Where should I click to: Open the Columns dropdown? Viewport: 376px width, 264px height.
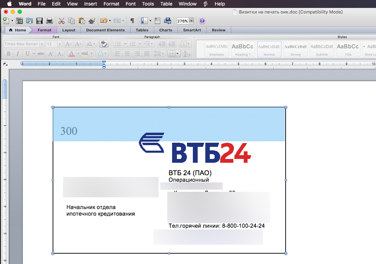point(185,44)
